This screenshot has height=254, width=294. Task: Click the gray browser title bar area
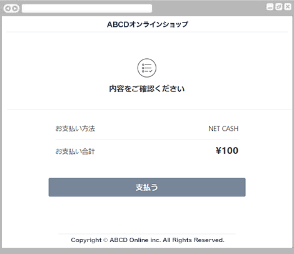[x=208, y=8]
